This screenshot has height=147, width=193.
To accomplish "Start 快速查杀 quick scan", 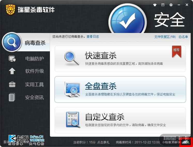I will pyautogui.click(x=120, y=59).
